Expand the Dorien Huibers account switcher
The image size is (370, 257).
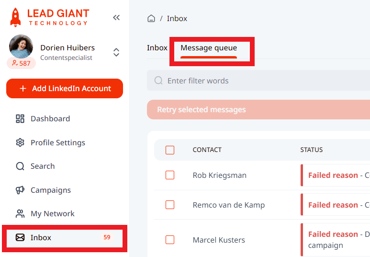coord(116,52)
